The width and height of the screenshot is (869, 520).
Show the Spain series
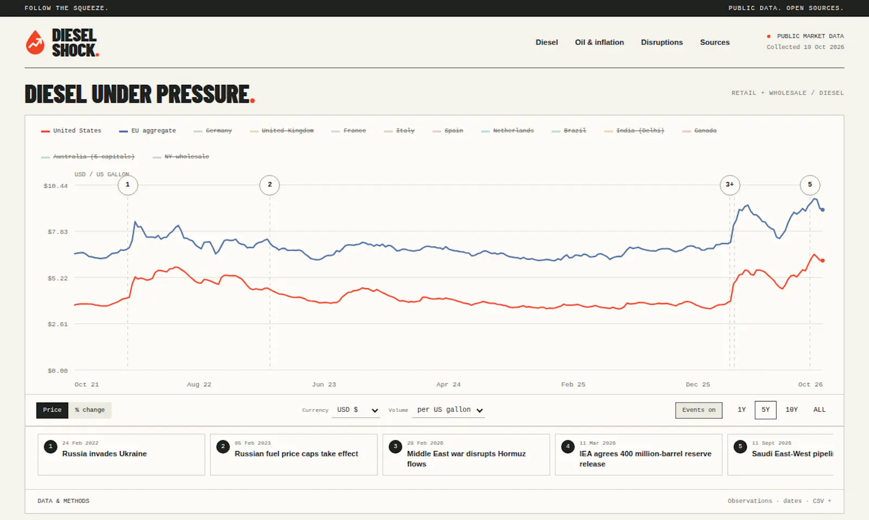click(x=448, y=131)
